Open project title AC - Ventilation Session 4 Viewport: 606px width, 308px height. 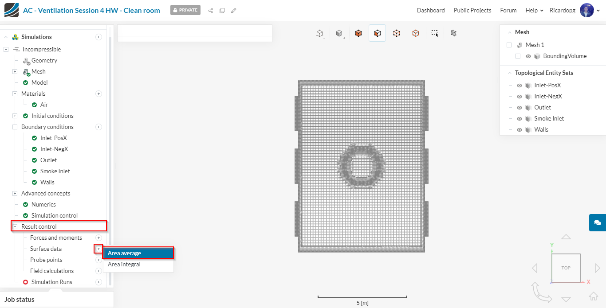(x=92, y=10)
